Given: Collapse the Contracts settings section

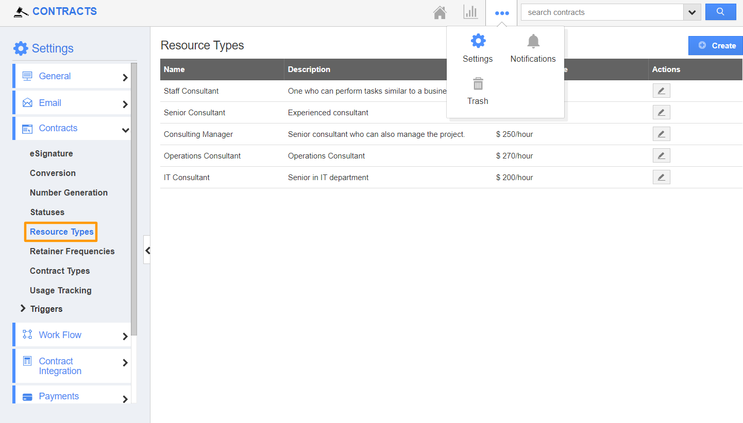Looking at the screenshot, I should click(72, 128).
